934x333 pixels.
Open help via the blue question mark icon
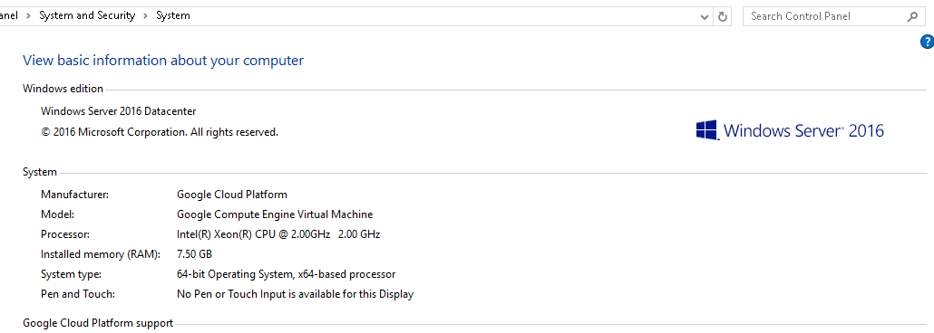(x=927, y=42)
